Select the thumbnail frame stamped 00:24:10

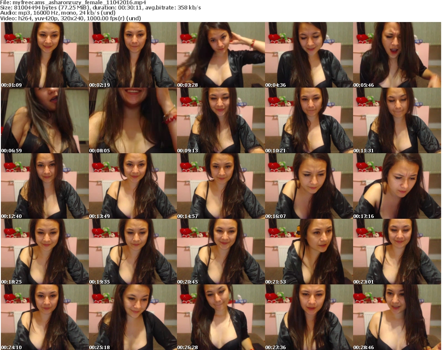tap(45, 317)
